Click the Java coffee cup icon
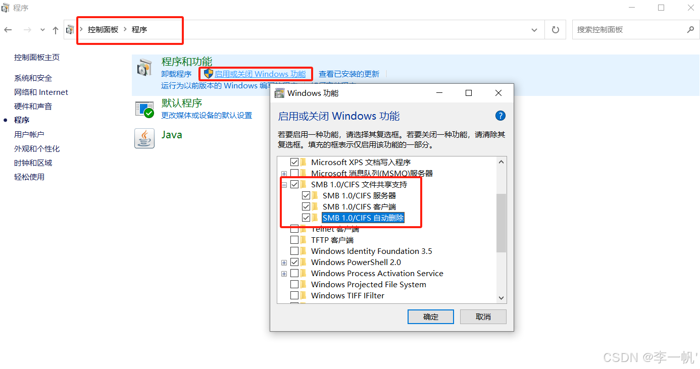 144,138
